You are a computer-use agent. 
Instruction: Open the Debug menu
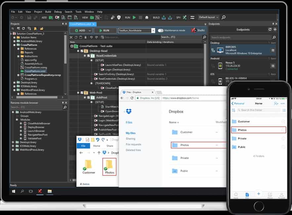click(58, 12)
